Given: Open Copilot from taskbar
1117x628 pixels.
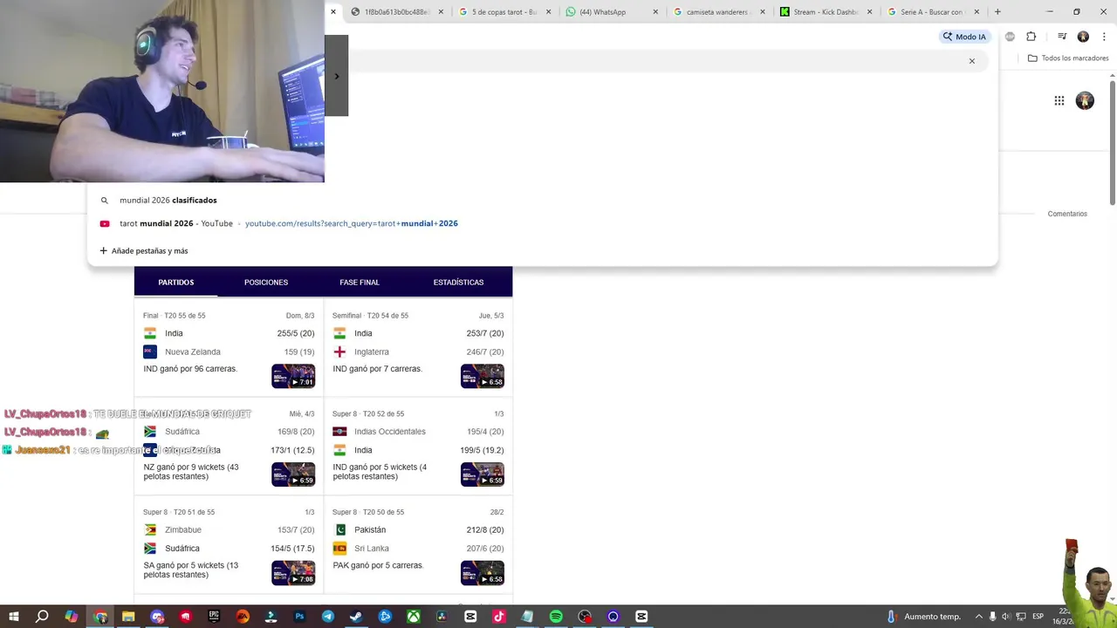Looking at the screenshot, I should point(72,617).
